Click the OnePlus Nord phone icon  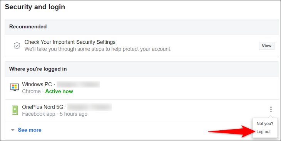15,110
